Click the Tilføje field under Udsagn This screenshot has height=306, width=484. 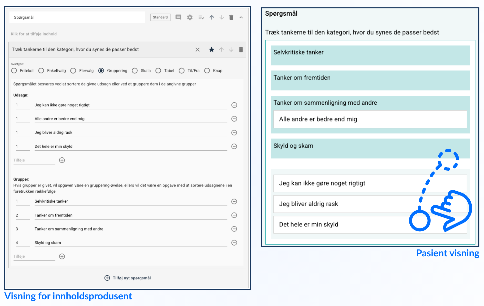(34, 160)
